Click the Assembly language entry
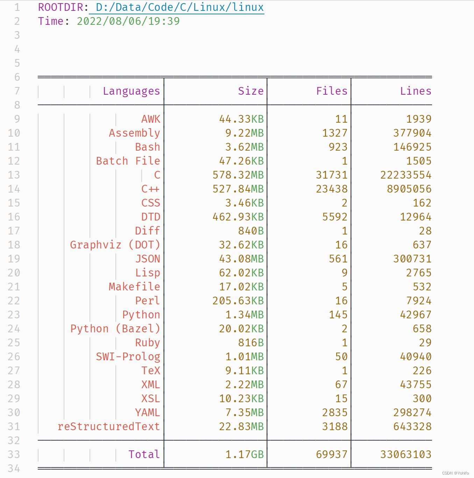The height and width of the screenshot is (478, 474). pos(134,133)
